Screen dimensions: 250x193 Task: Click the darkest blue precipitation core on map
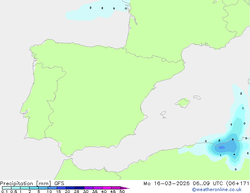click(222, 148)
